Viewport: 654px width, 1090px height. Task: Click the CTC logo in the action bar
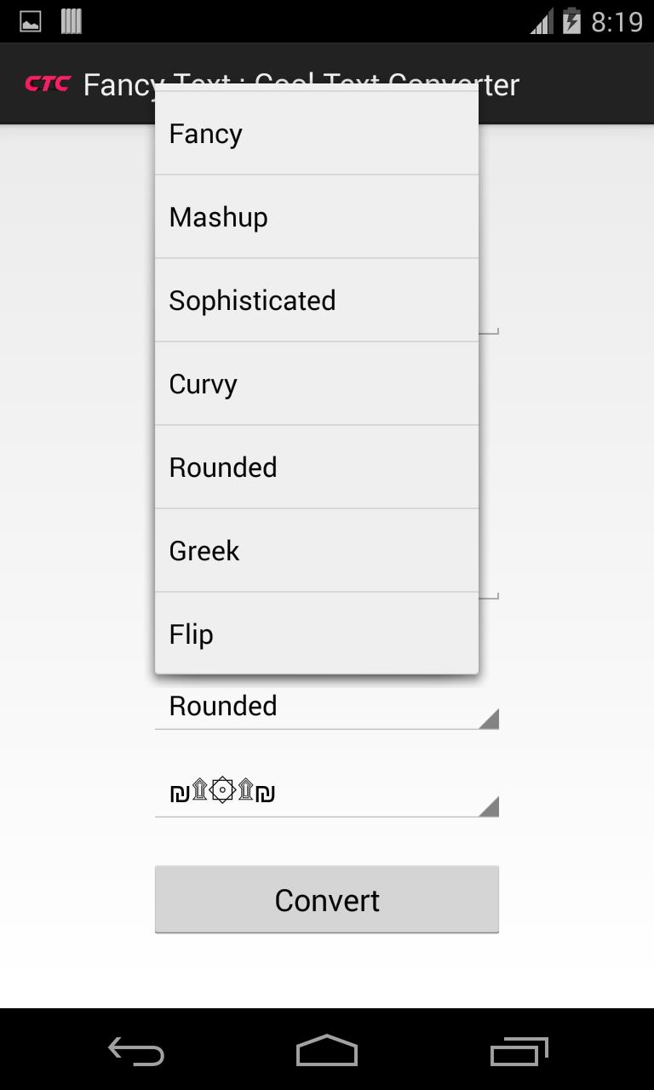pos(46,83)
